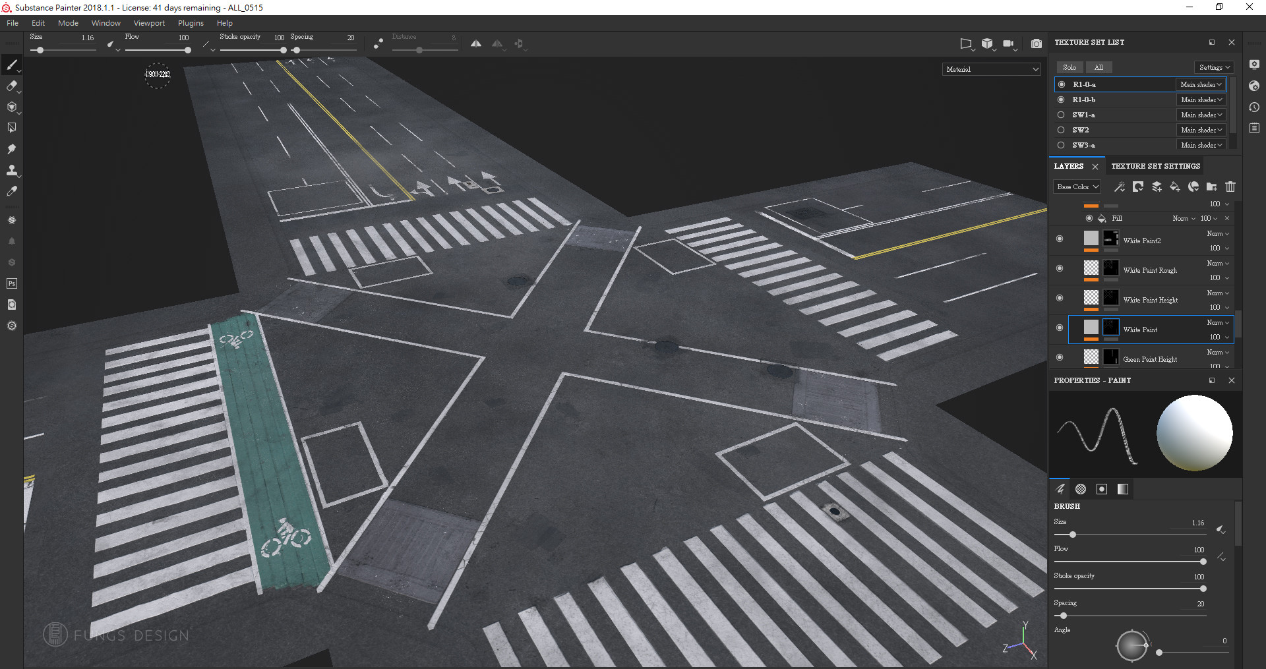Click the camera snapshot icon in the toolbar
This screenshot has width=1266, height=669.
[x=1036, y=44]
